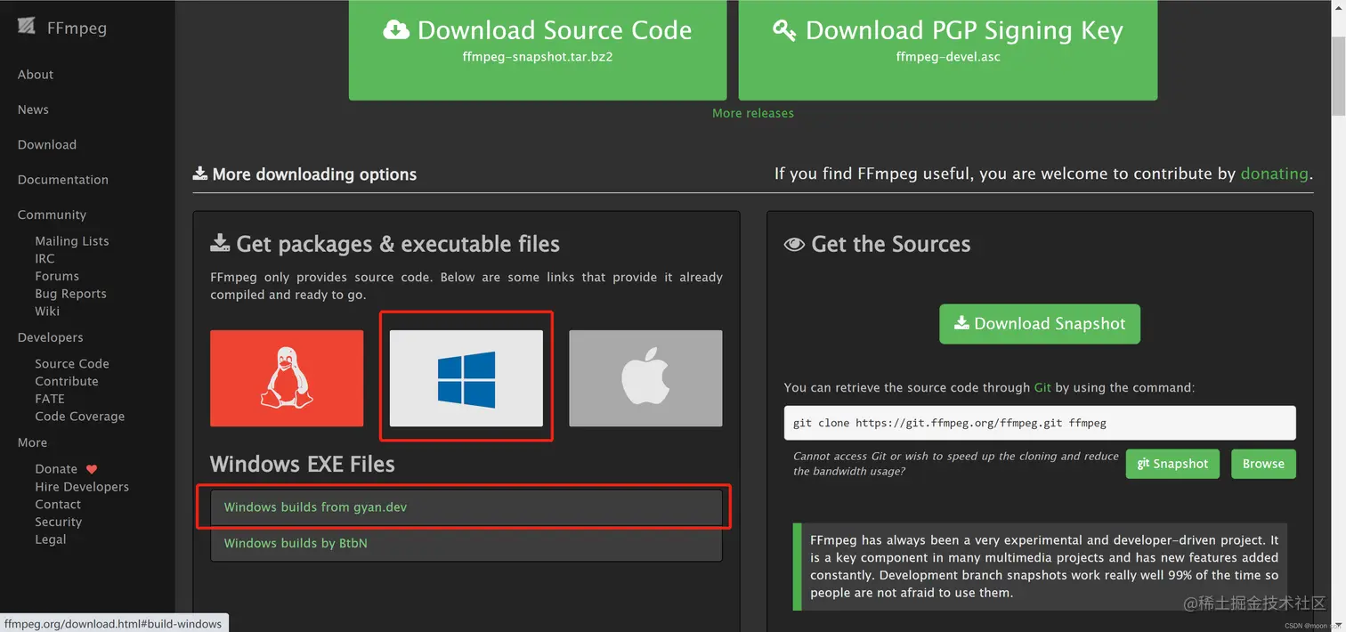This screenshot has height=632, width=1346.
Task: Click the Download Snapshot button
Action: coord(1040,324)
